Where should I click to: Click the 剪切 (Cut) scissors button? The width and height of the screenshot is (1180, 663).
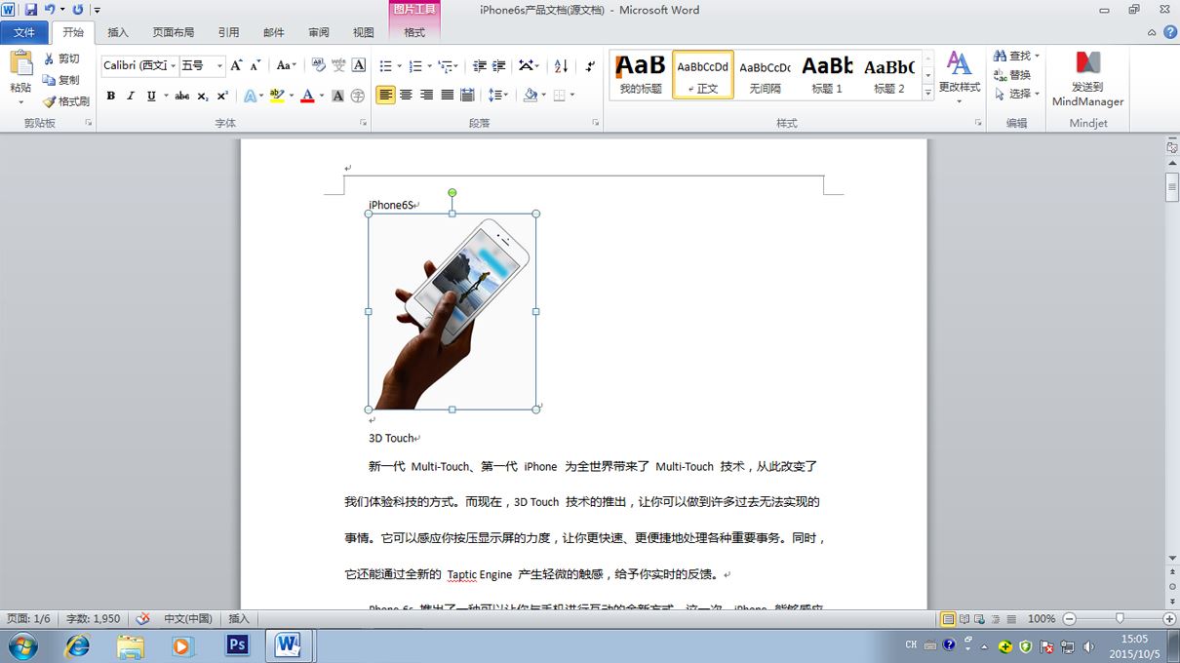point(61,59)
